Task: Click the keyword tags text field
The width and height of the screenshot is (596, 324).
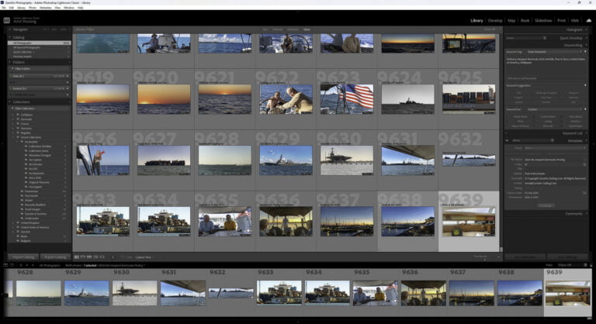Action: tap(546, 64)
